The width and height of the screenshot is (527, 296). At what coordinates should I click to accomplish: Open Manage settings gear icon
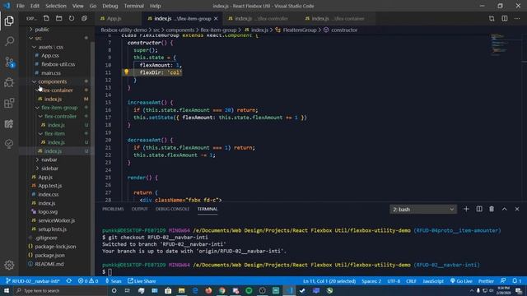(9, 265)
